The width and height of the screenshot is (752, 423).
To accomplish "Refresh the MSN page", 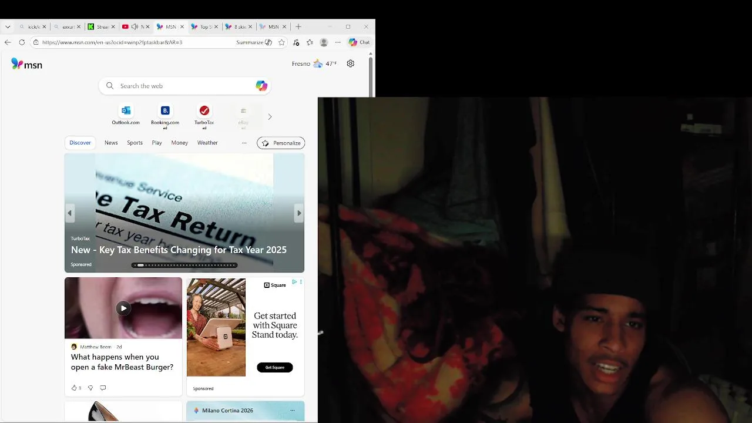I will point(22,42).
